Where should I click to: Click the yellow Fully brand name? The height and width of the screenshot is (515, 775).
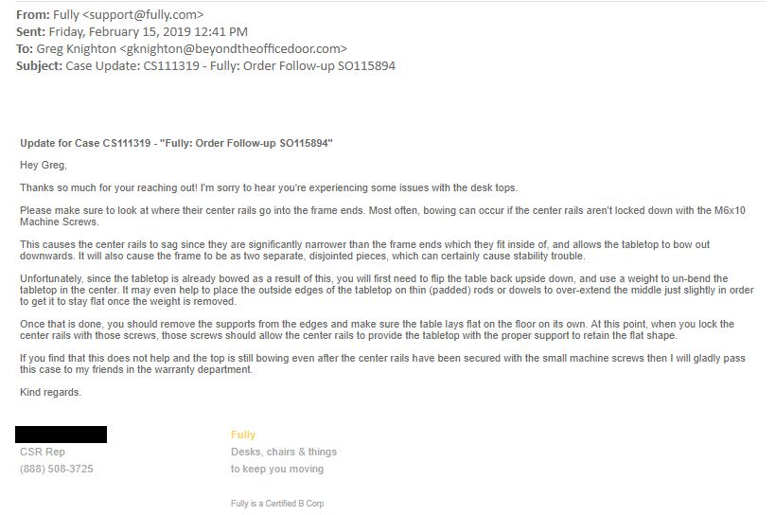(x=243, y=435)
